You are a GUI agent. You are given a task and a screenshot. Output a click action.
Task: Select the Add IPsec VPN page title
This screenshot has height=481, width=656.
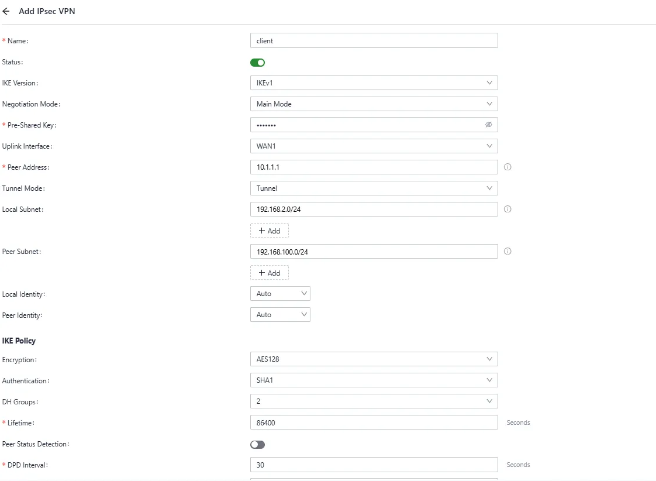click(x=47, y=11)
